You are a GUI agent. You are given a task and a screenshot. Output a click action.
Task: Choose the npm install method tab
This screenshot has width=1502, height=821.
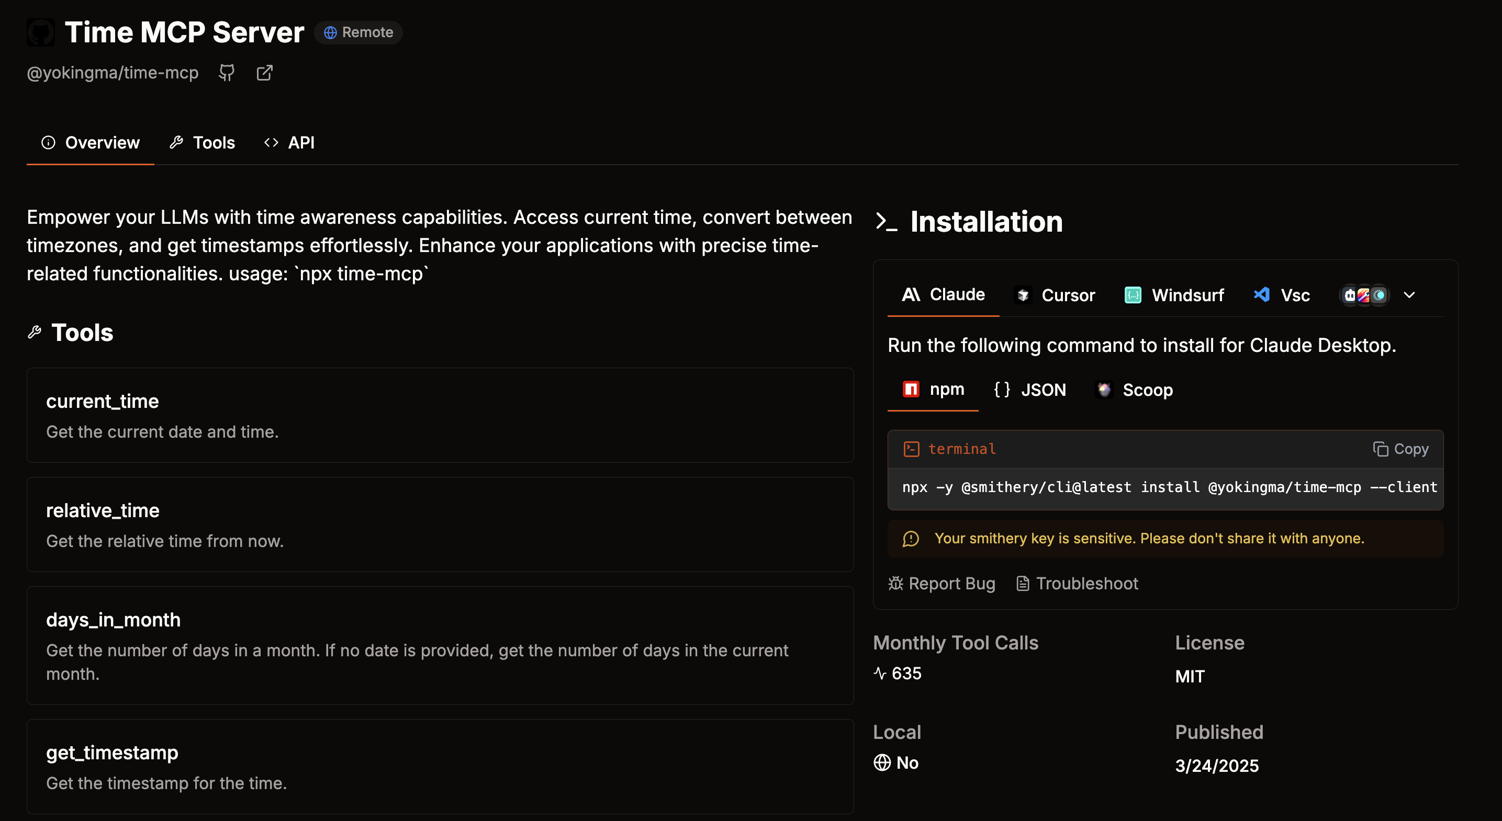pyautogui.click(x=933, y=390)
